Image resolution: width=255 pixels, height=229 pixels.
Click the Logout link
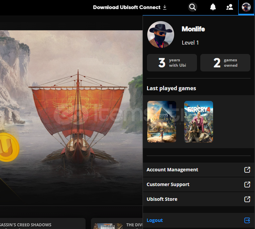(155, 220)
